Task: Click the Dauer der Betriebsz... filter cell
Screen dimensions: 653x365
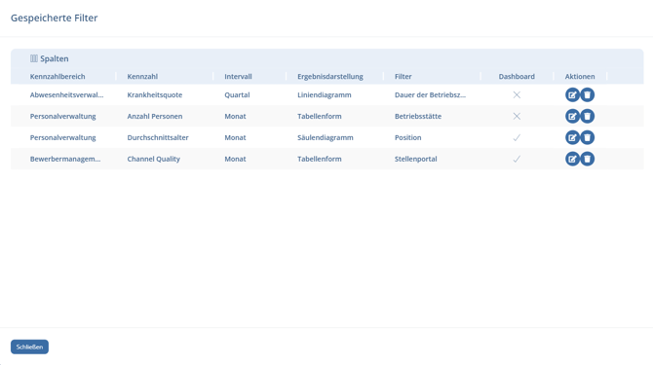Action: point(430,94)
